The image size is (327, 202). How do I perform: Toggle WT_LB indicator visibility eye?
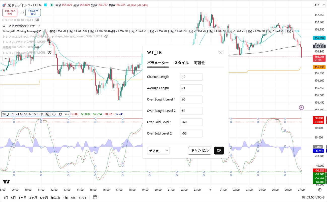click(41, 114)
